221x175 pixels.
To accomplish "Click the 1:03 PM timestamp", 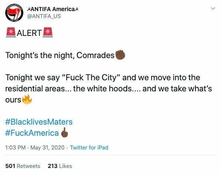I will [x=16, y=148].
